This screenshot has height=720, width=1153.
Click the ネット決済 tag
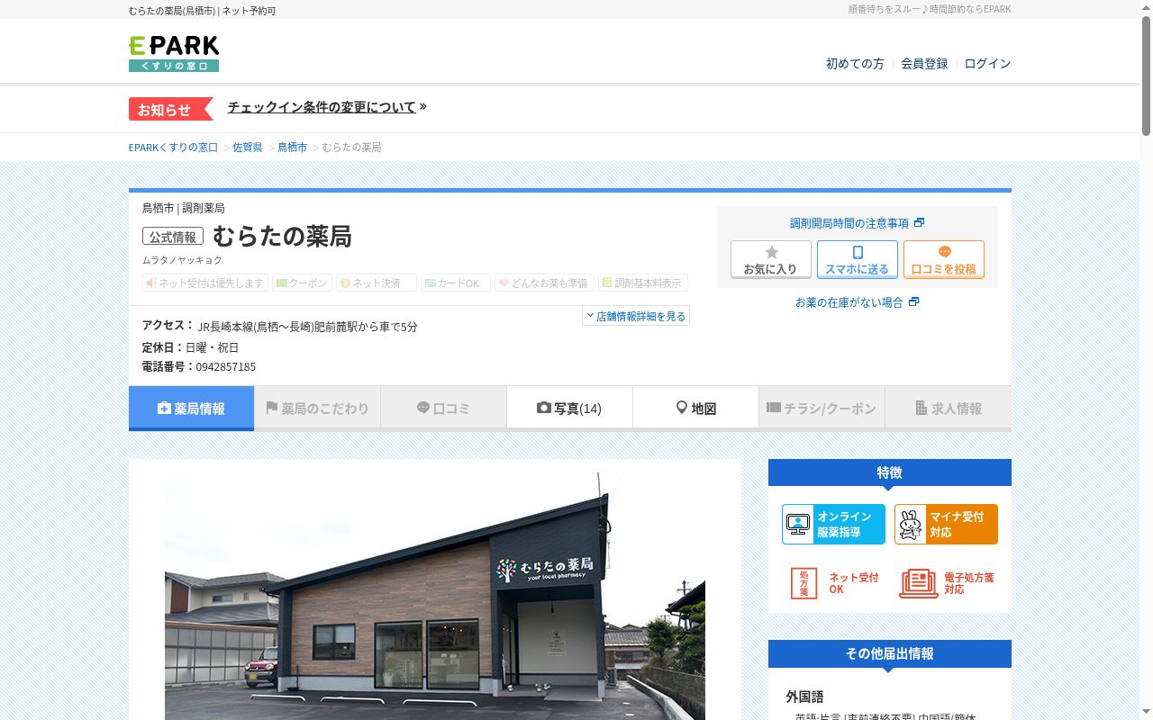pyautogui.click(x=377, y=283)
